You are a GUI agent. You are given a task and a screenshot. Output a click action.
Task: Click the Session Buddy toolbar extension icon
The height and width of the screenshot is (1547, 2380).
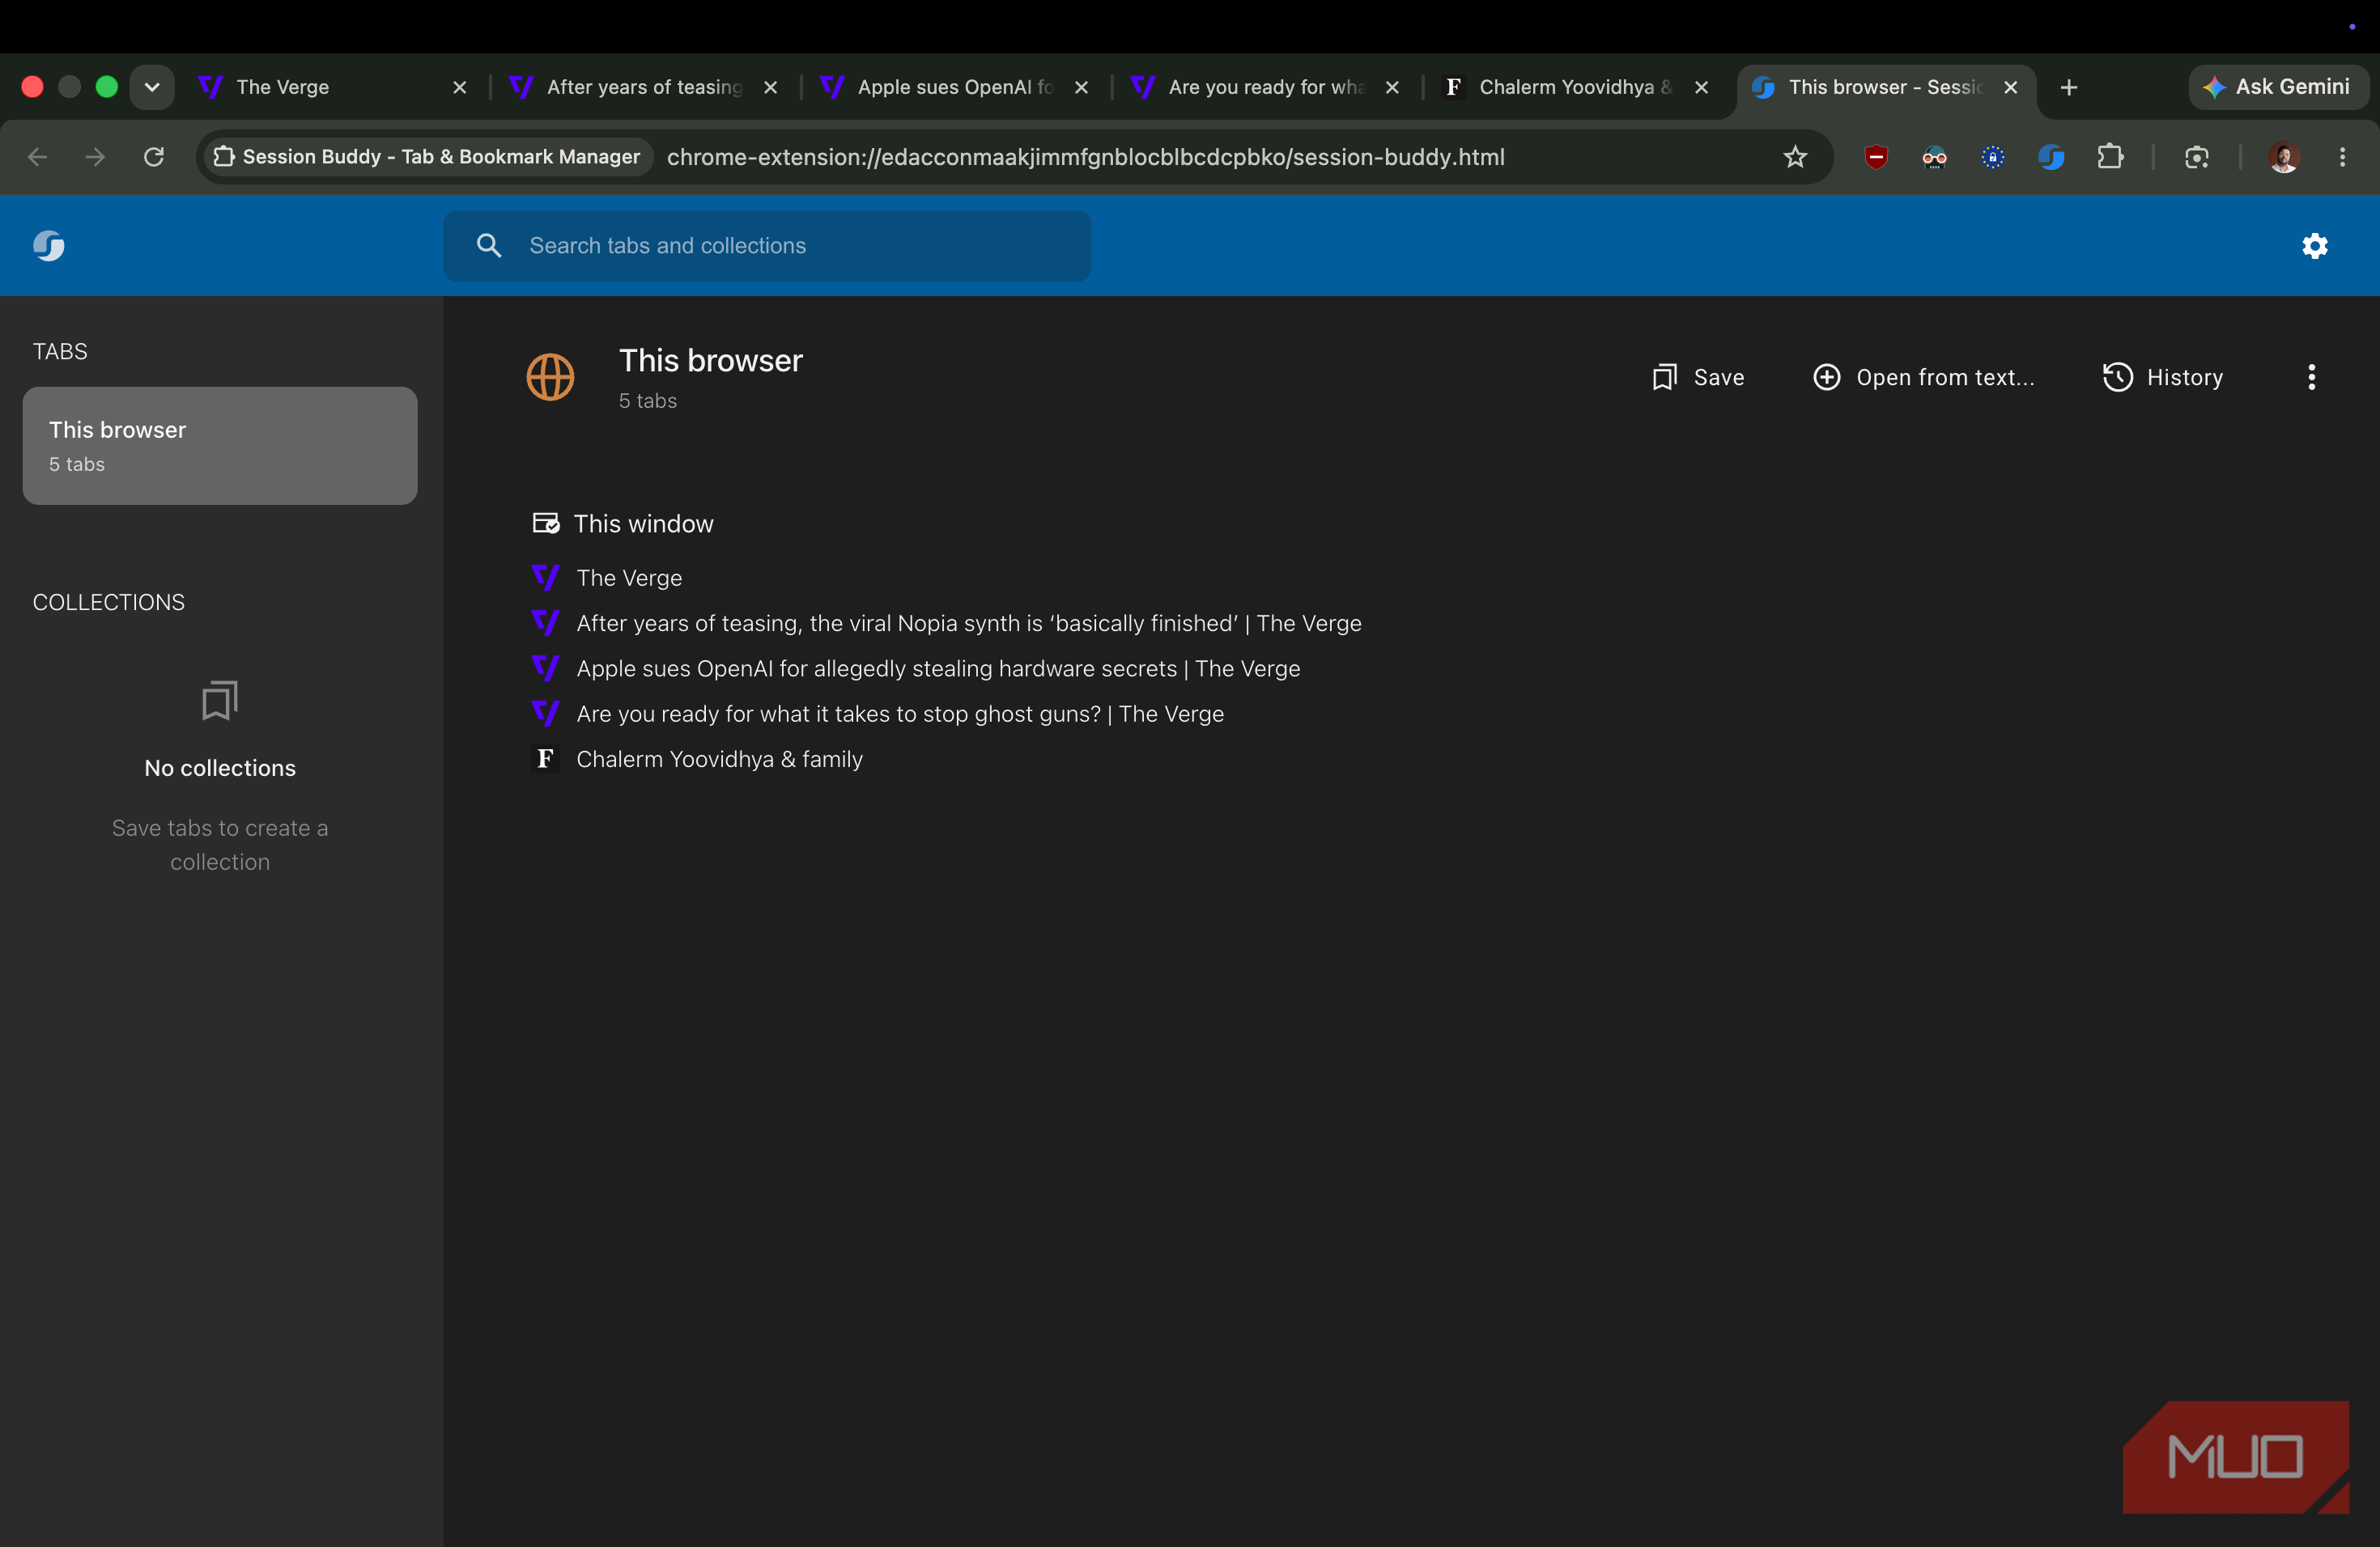2051,157
